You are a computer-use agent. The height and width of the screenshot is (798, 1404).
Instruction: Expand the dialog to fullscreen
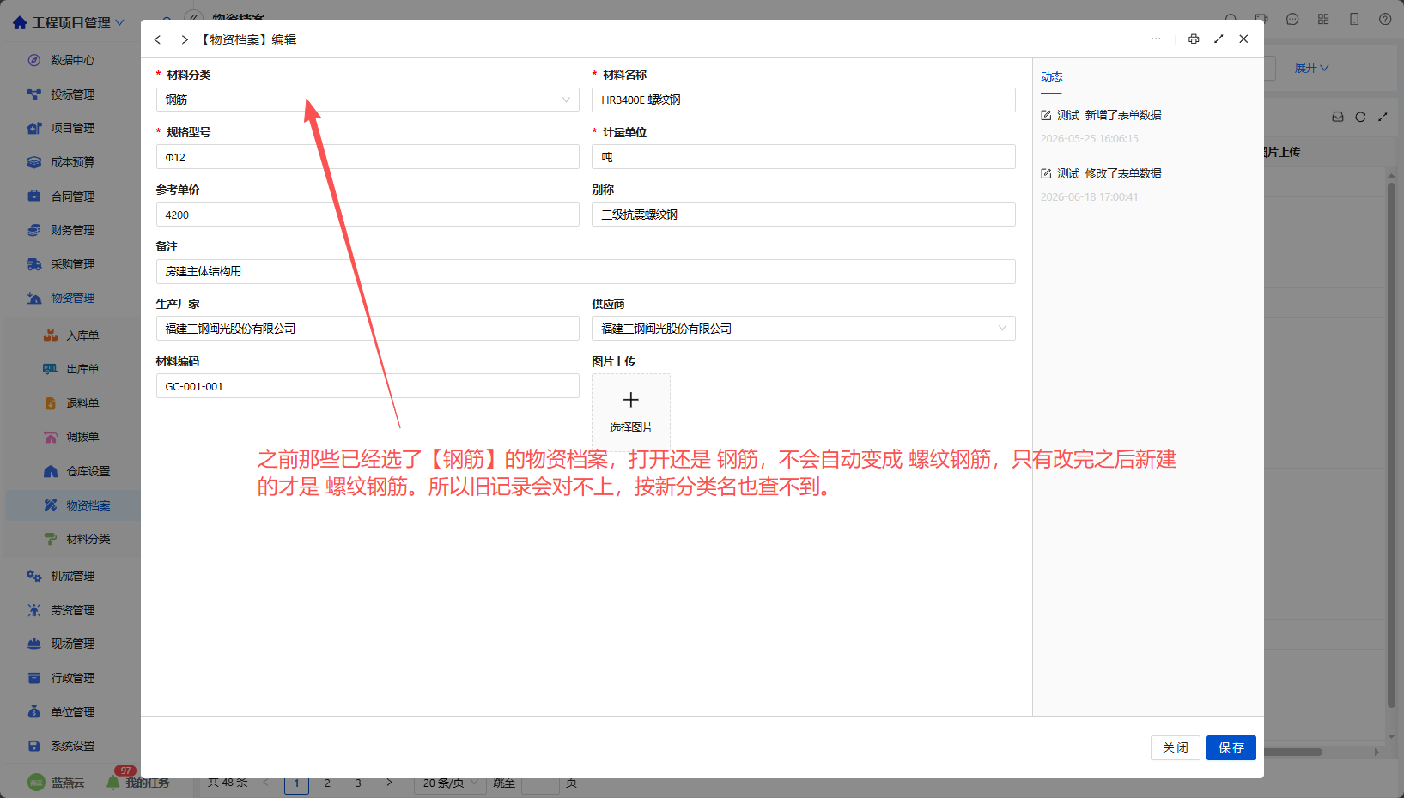pos(1219,39)
